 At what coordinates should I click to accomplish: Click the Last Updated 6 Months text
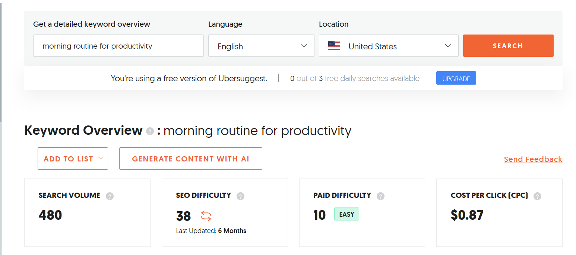point(211,231)
